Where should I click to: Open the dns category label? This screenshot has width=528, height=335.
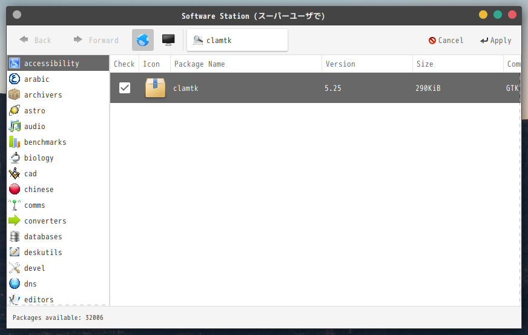click(x=30, y=284)
